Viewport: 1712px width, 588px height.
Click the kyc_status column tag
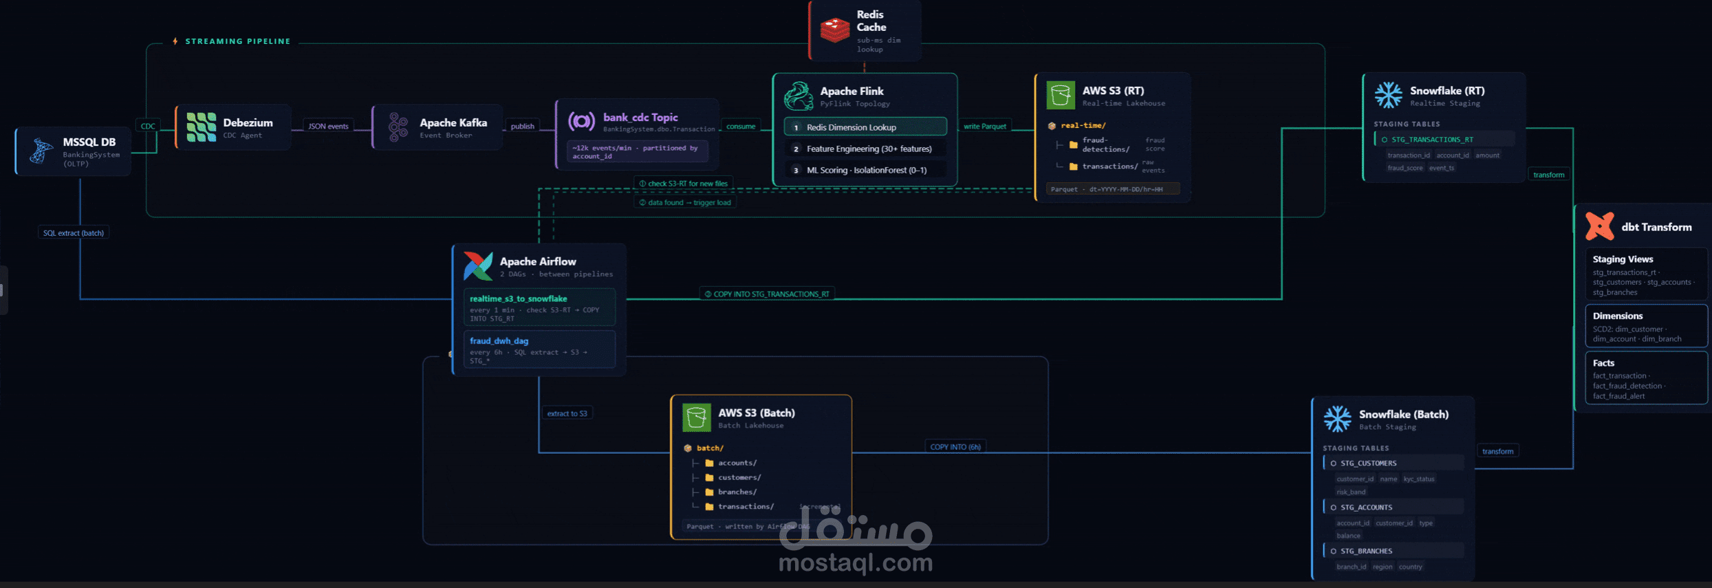pos(1419,479)
